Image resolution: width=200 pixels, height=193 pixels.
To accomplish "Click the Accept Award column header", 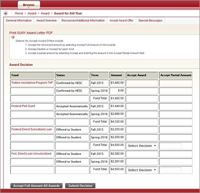I will (x=142, y=75).
